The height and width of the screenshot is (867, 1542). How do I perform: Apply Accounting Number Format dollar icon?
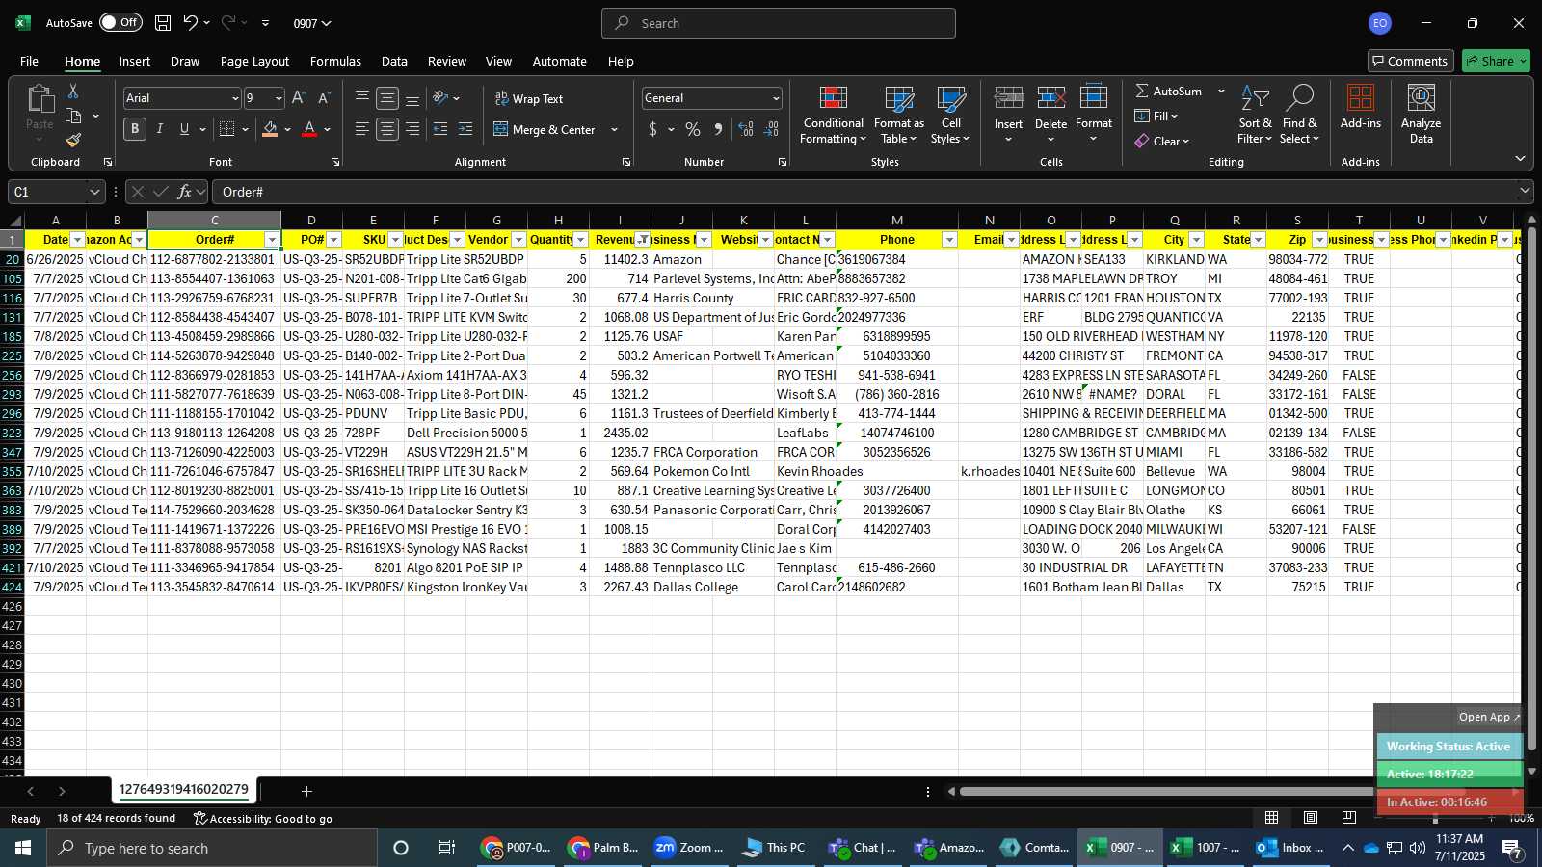tap(653, 129)
